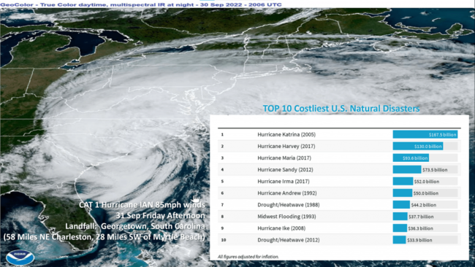Image resolution: width=475 pixels, height=267 pixels.
Task: Click the $73.5 billion value label
Action: click(435, 170)
